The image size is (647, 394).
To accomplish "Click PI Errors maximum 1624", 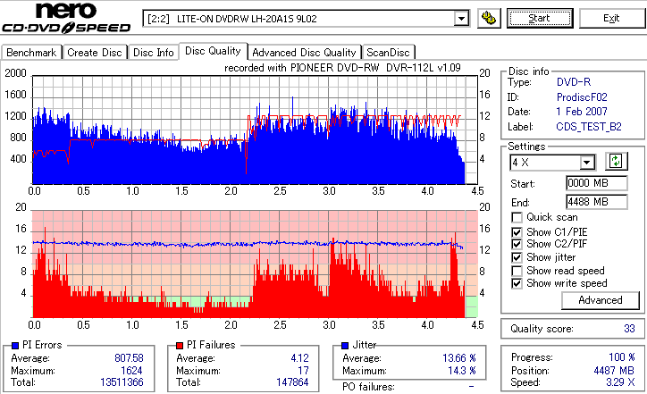I will pos(131,371).
